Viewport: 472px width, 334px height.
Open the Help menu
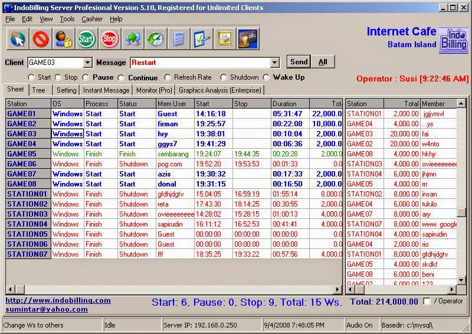point(116,19)
